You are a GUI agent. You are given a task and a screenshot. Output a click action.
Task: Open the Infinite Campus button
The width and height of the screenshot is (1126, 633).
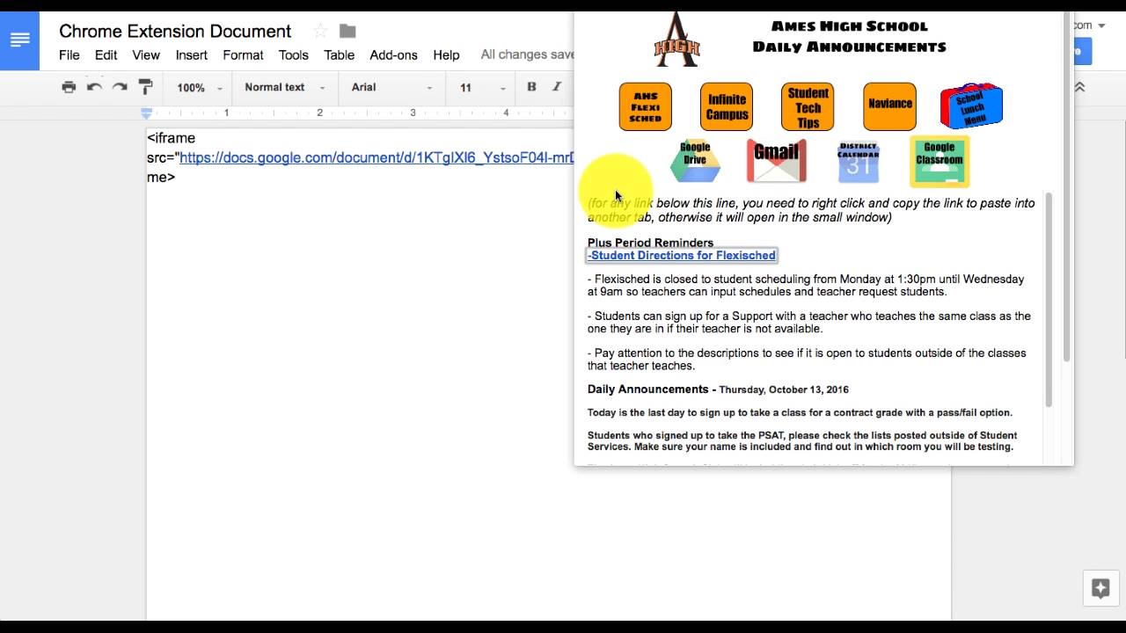pos(727,106)
